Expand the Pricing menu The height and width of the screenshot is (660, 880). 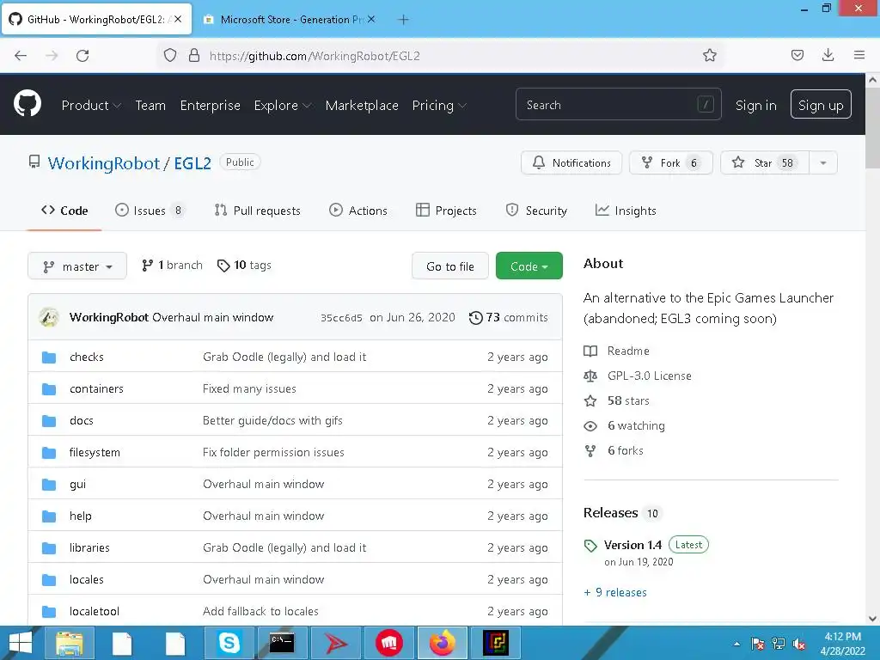(439, 106)
